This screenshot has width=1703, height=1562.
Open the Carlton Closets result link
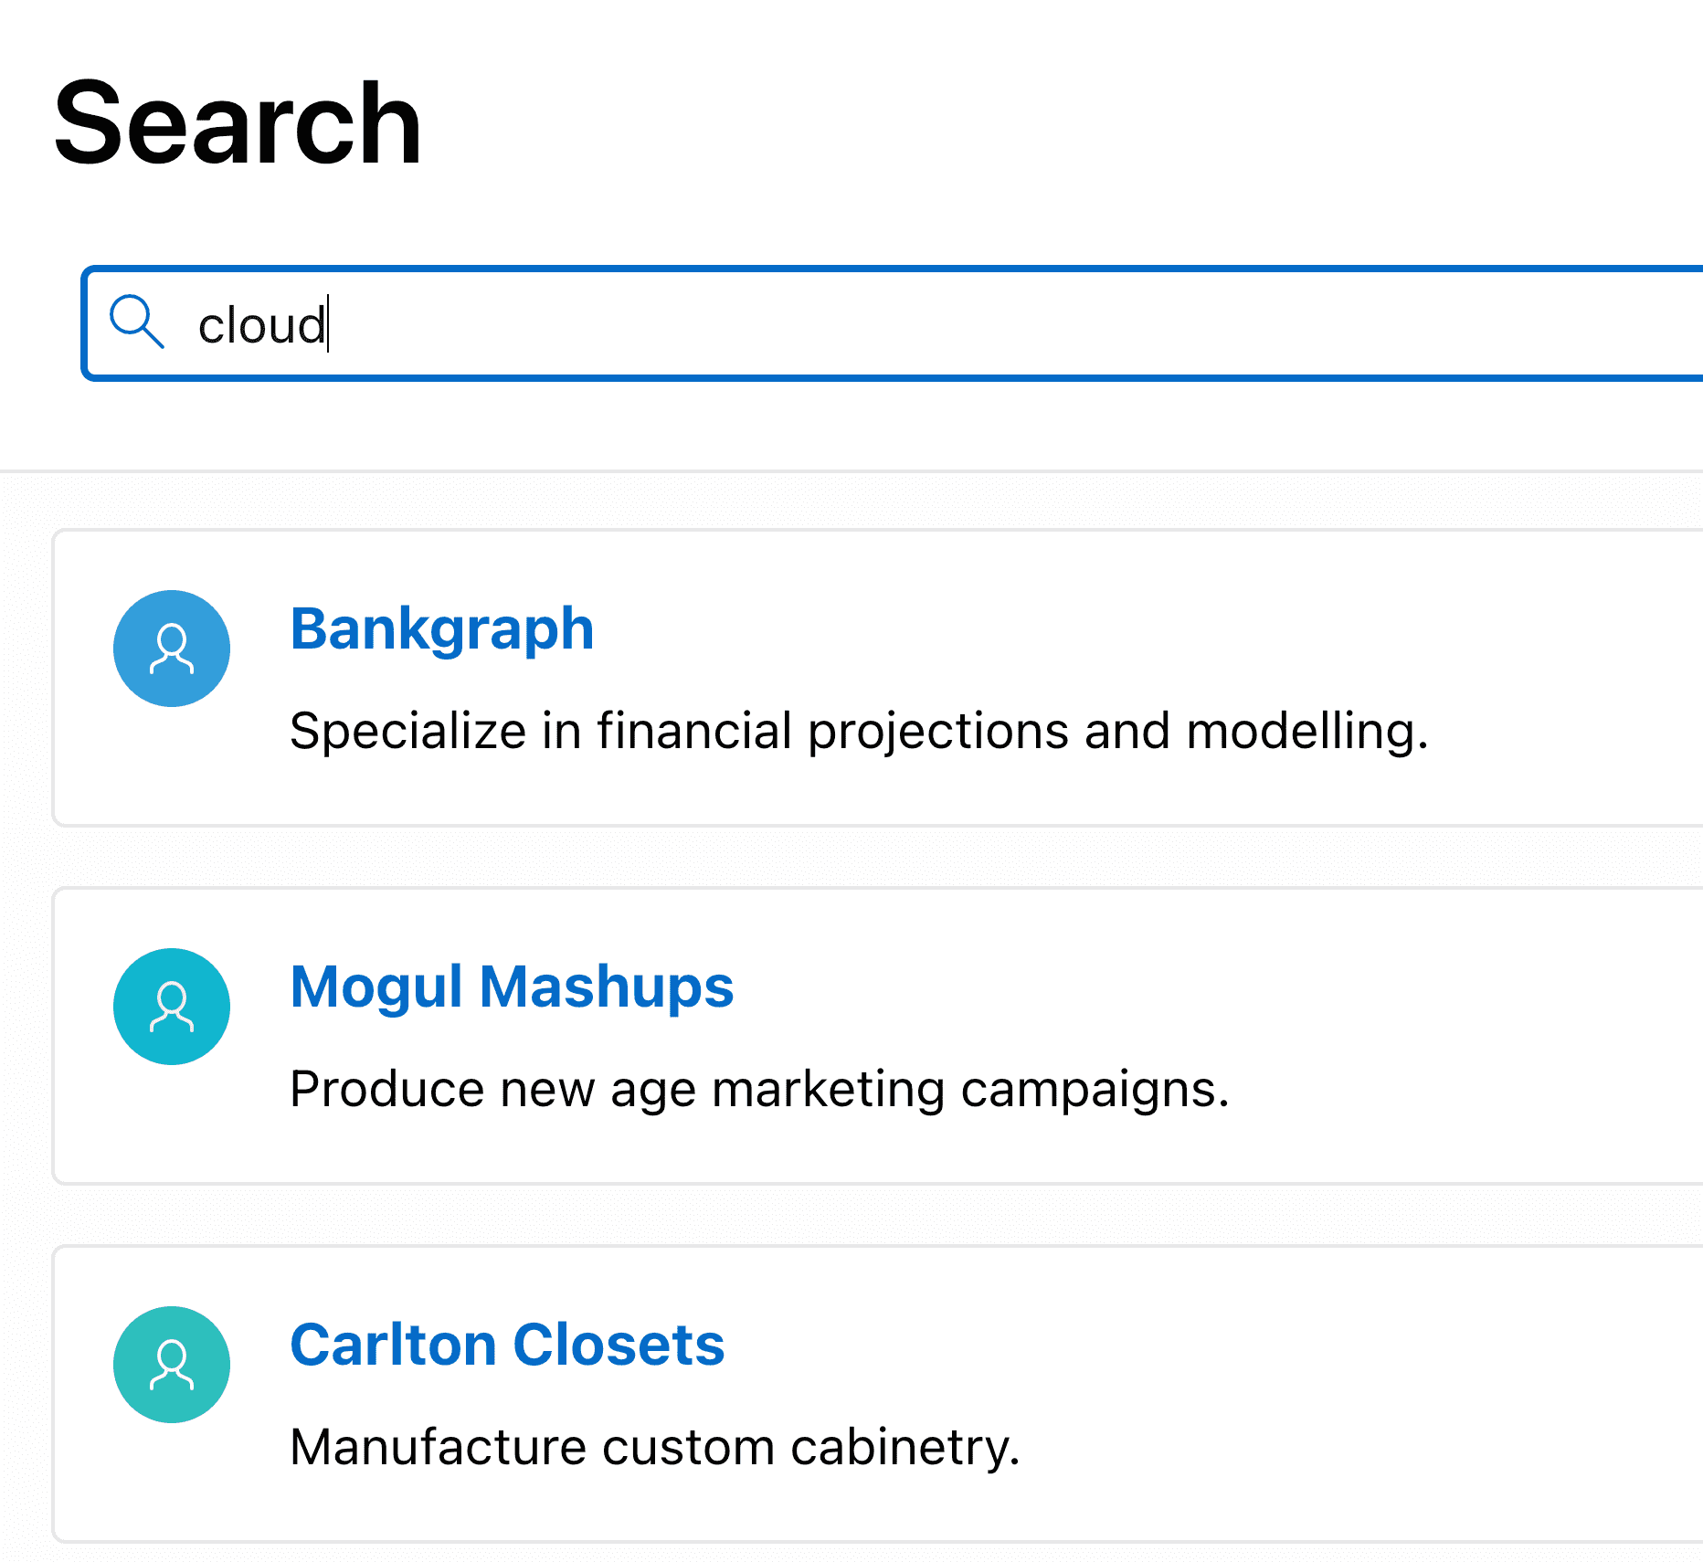[x=507, y=1344]
